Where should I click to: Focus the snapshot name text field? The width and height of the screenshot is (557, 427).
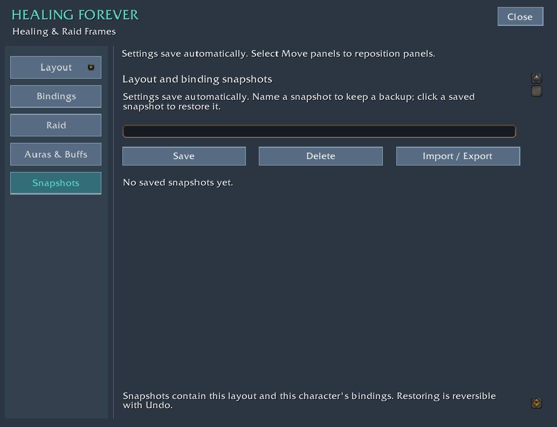coord(319,131)
